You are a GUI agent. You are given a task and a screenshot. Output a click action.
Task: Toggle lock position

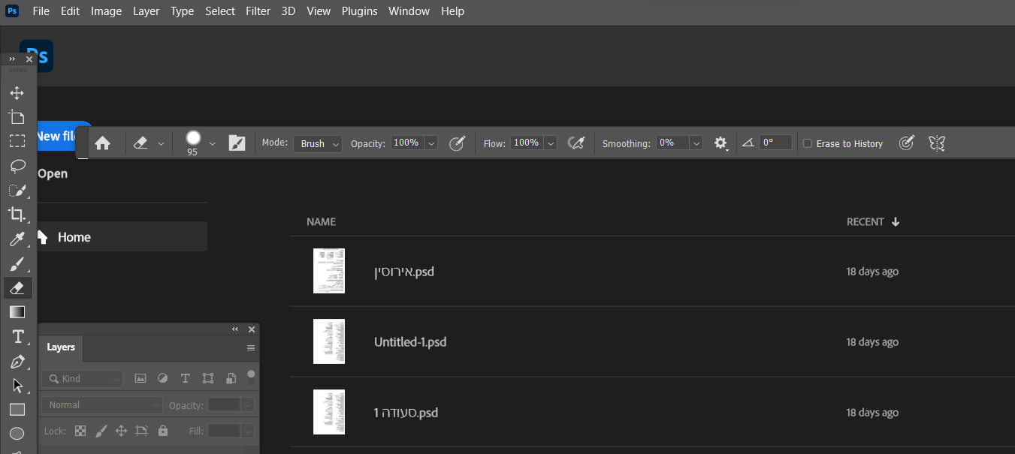[121, 431]
